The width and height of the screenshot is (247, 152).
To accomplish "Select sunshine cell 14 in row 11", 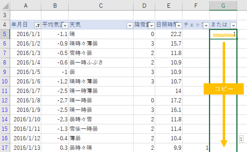I will tap(168, 91).
